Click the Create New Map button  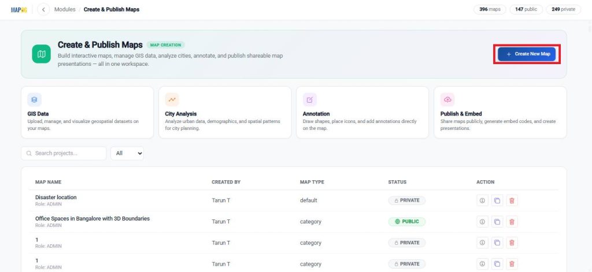[527, 54]
